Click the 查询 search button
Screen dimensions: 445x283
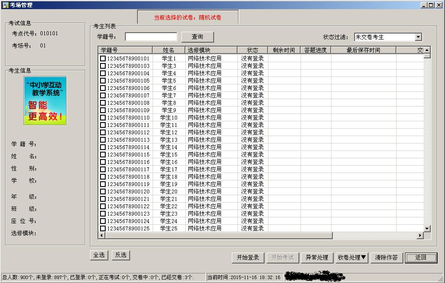point(197,37)
